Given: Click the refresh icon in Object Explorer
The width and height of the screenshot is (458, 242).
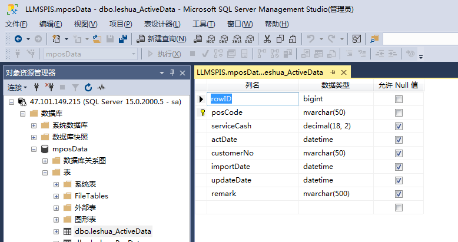Looking at the screenshot, I should click(x=88, y=87).
